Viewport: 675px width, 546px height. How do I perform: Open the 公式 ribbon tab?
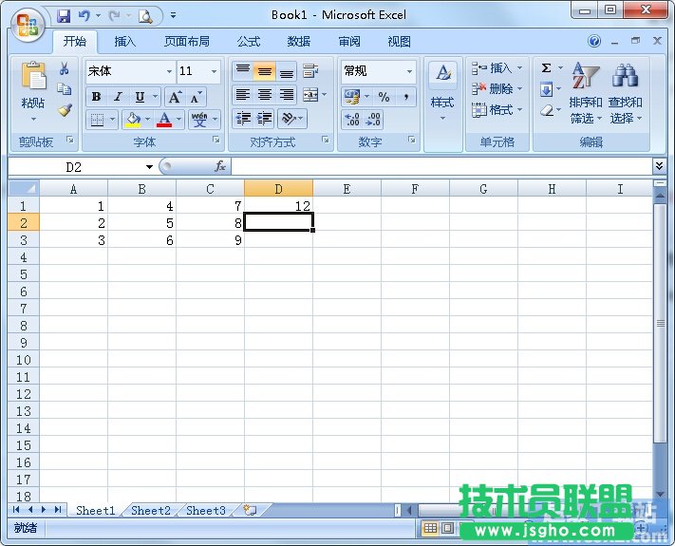[x=249, y=42]
